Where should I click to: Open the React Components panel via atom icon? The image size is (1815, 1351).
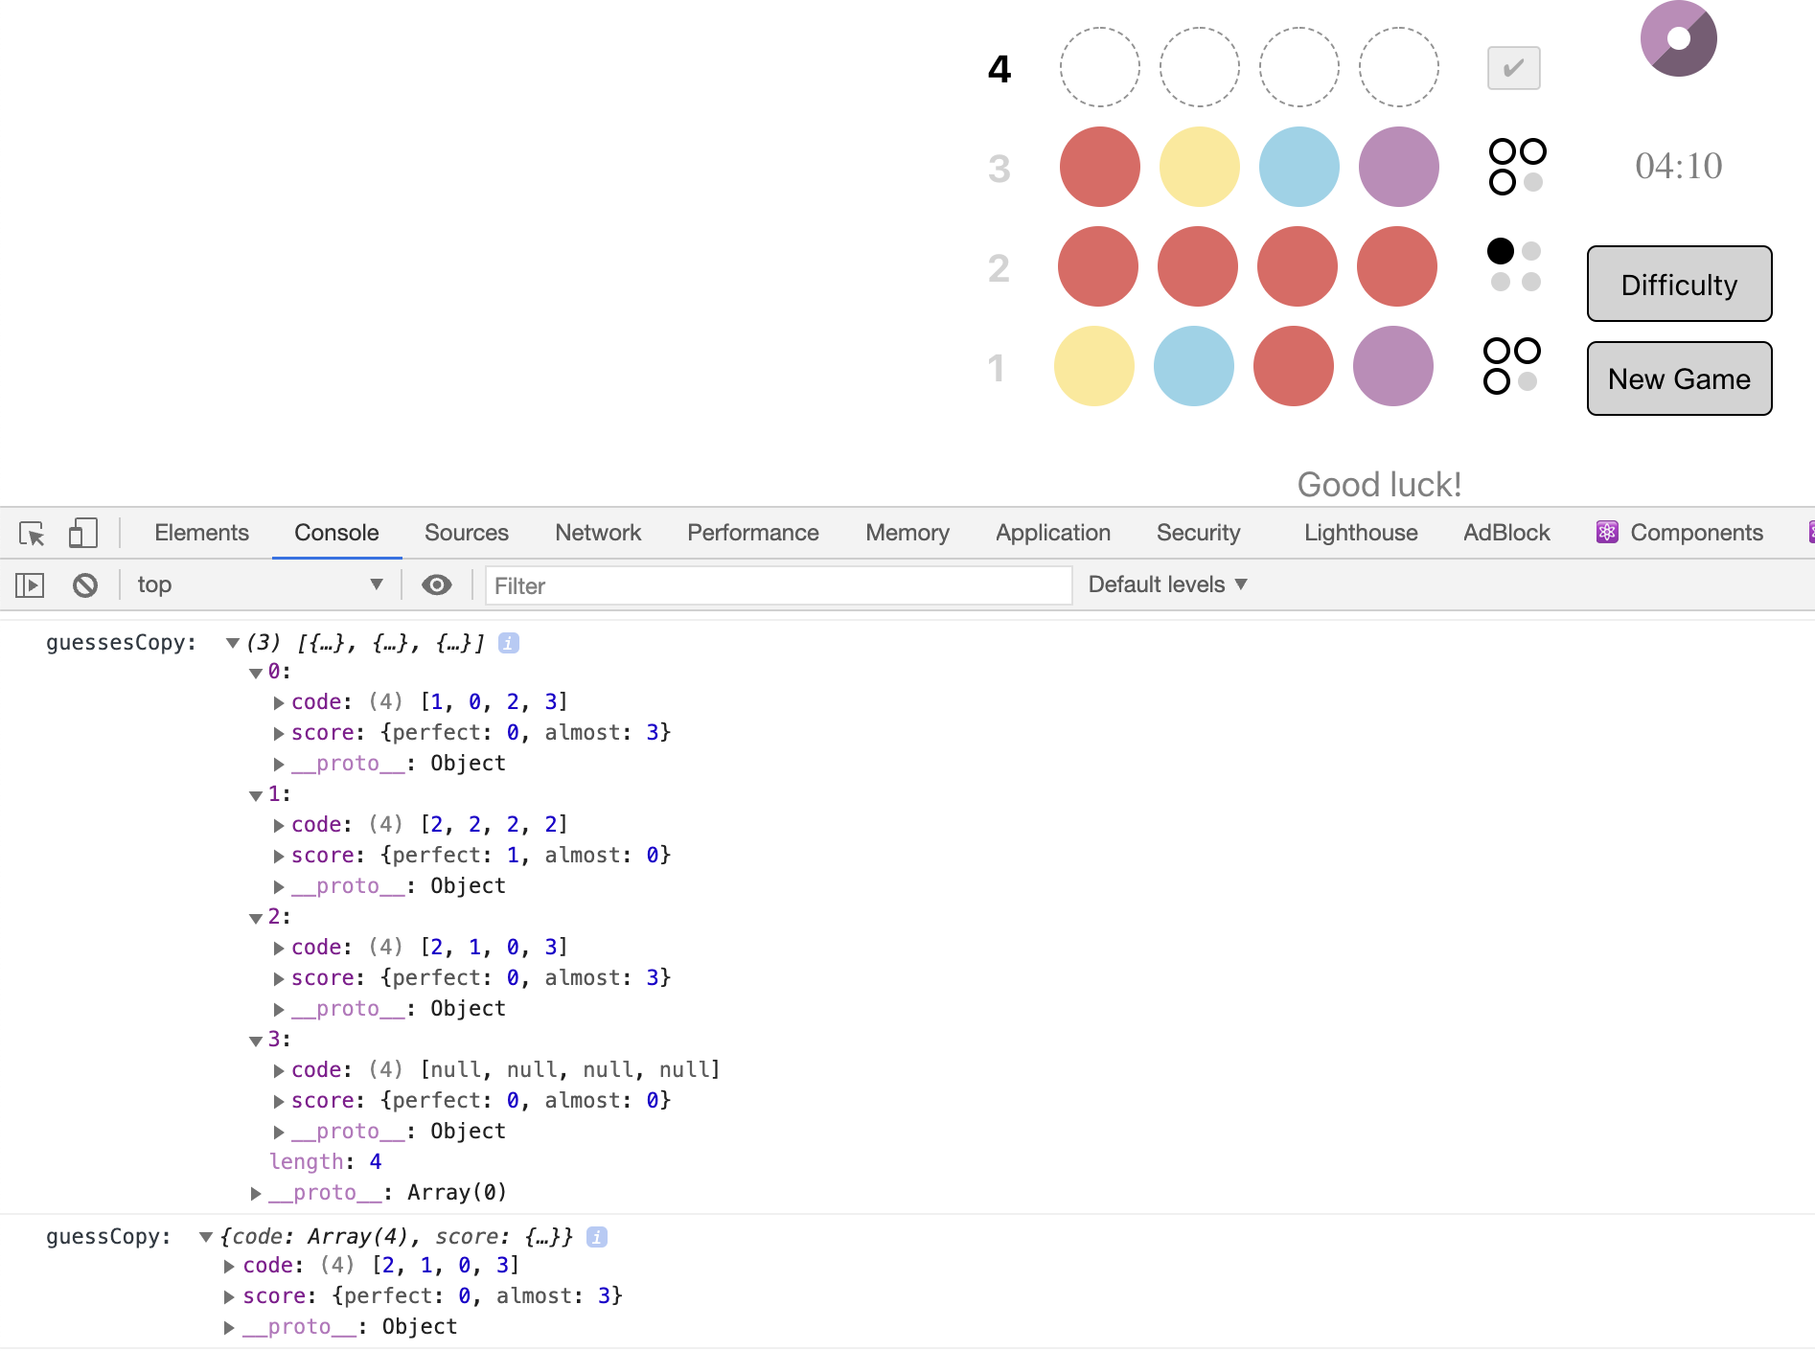(1607, 532)
